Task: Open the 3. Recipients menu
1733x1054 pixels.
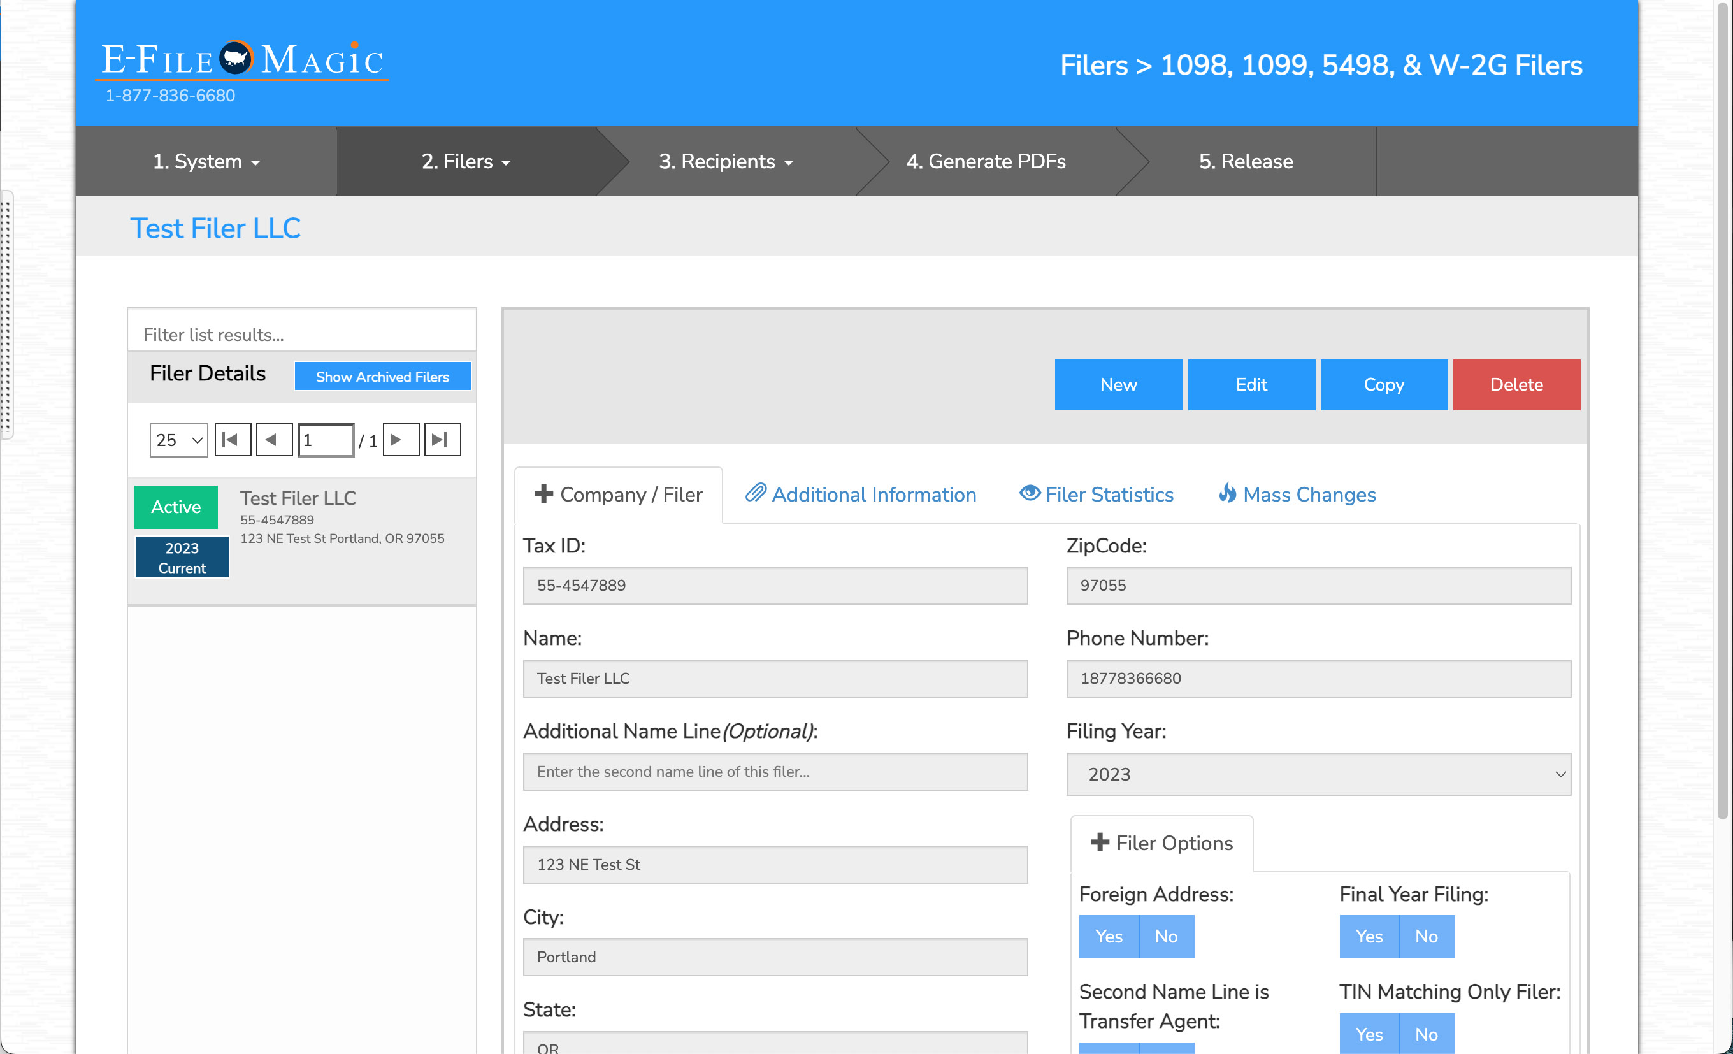Action: tap(725, 162)
